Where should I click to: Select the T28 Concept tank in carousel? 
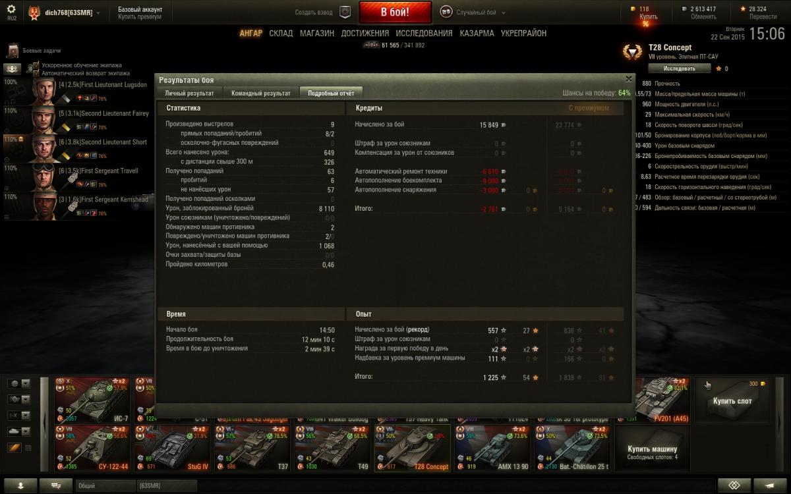(412, 447)
